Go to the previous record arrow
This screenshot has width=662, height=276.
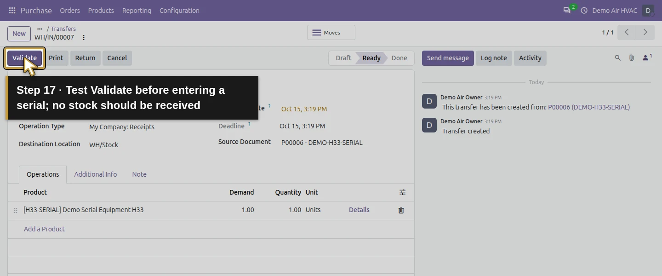(627, 32)
